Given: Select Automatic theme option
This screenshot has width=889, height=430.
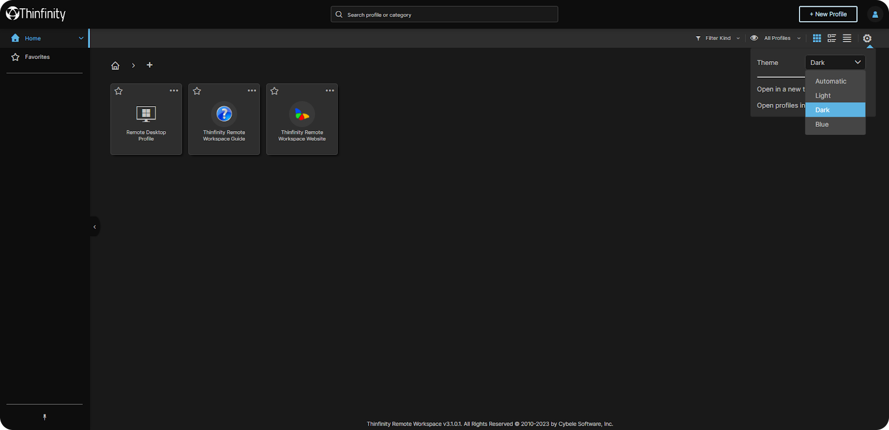Looking at the screenshot, I should (x=835, y=81).
